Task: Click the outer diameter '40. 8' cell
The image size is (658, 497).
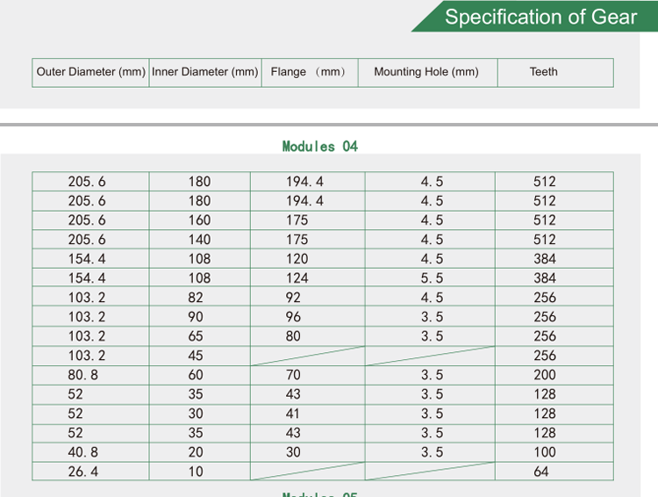Action: click(90, 452)
